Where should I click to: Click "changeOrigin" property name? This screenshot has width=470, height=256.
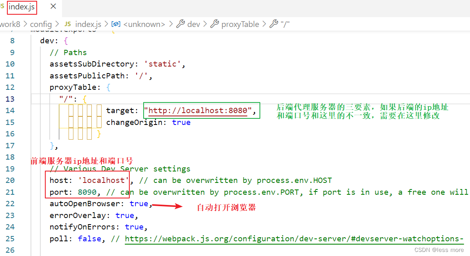pos(134,122)
